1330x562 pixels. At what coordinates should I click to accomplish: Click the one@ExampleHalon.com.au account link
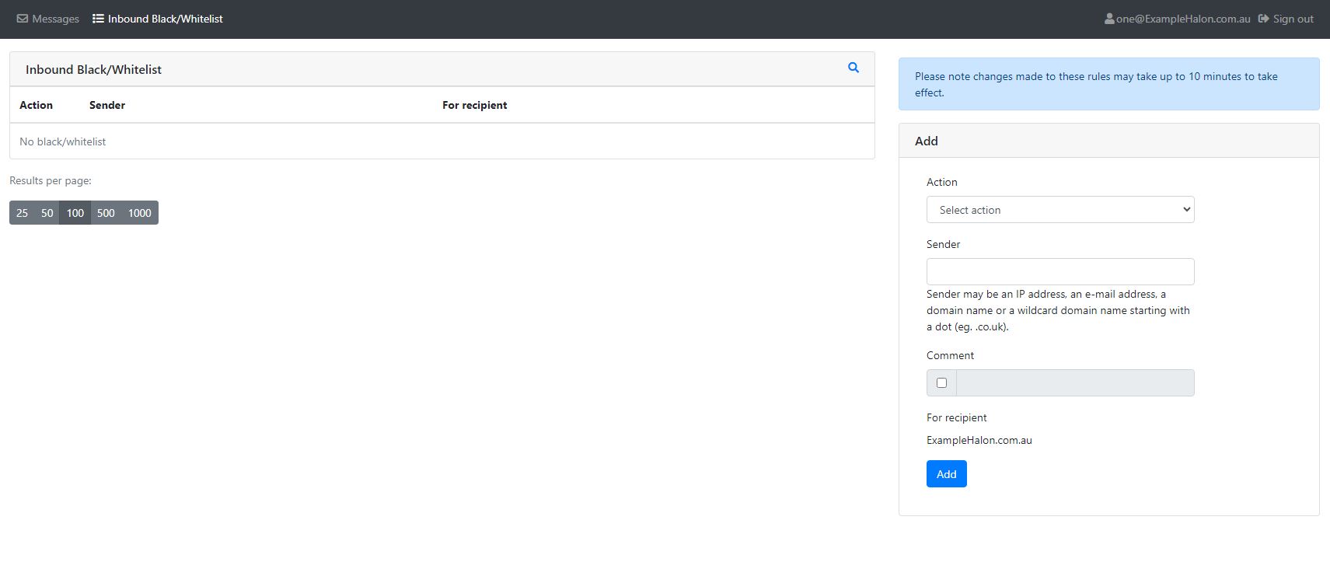pos(1182,19)
